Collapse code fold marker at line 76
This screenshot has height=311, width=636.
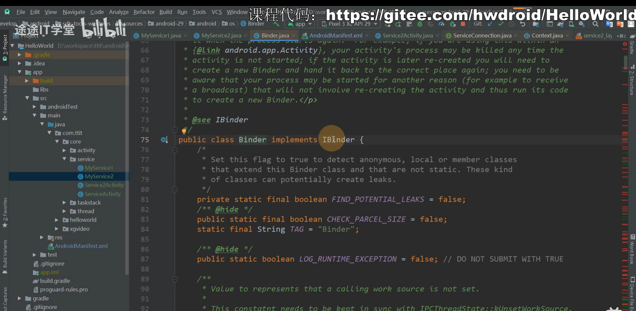[175, 150]
